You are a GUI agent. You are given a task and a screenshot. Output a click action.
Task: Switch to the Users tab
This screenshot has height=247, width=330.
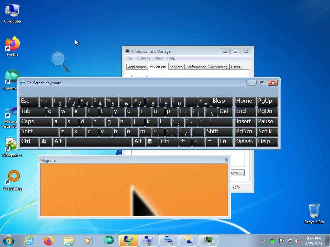(x=235, y=67)
